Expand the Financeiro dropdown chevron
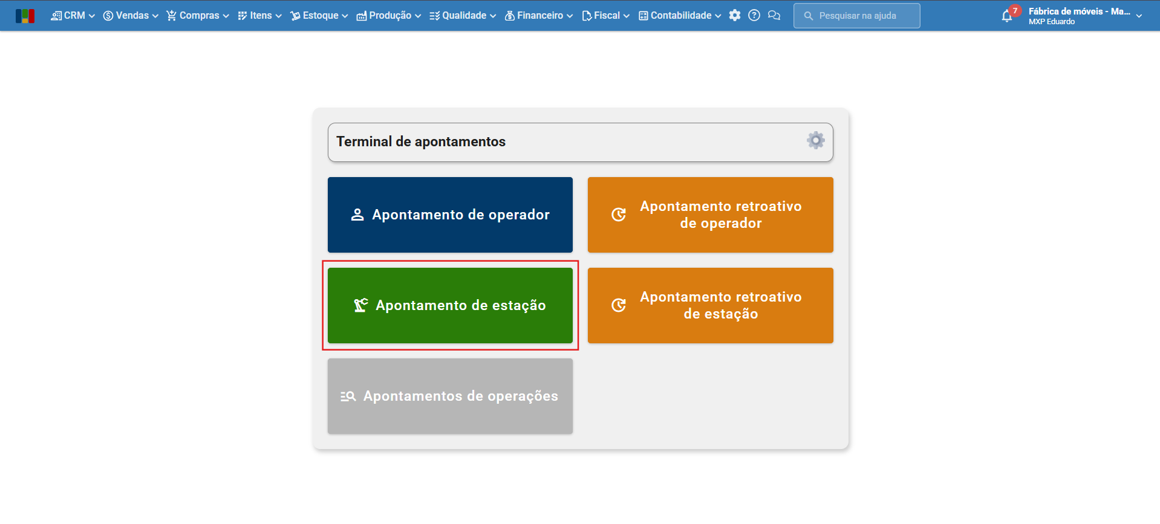Screen dimensions: 1160x524 [570, 16]
